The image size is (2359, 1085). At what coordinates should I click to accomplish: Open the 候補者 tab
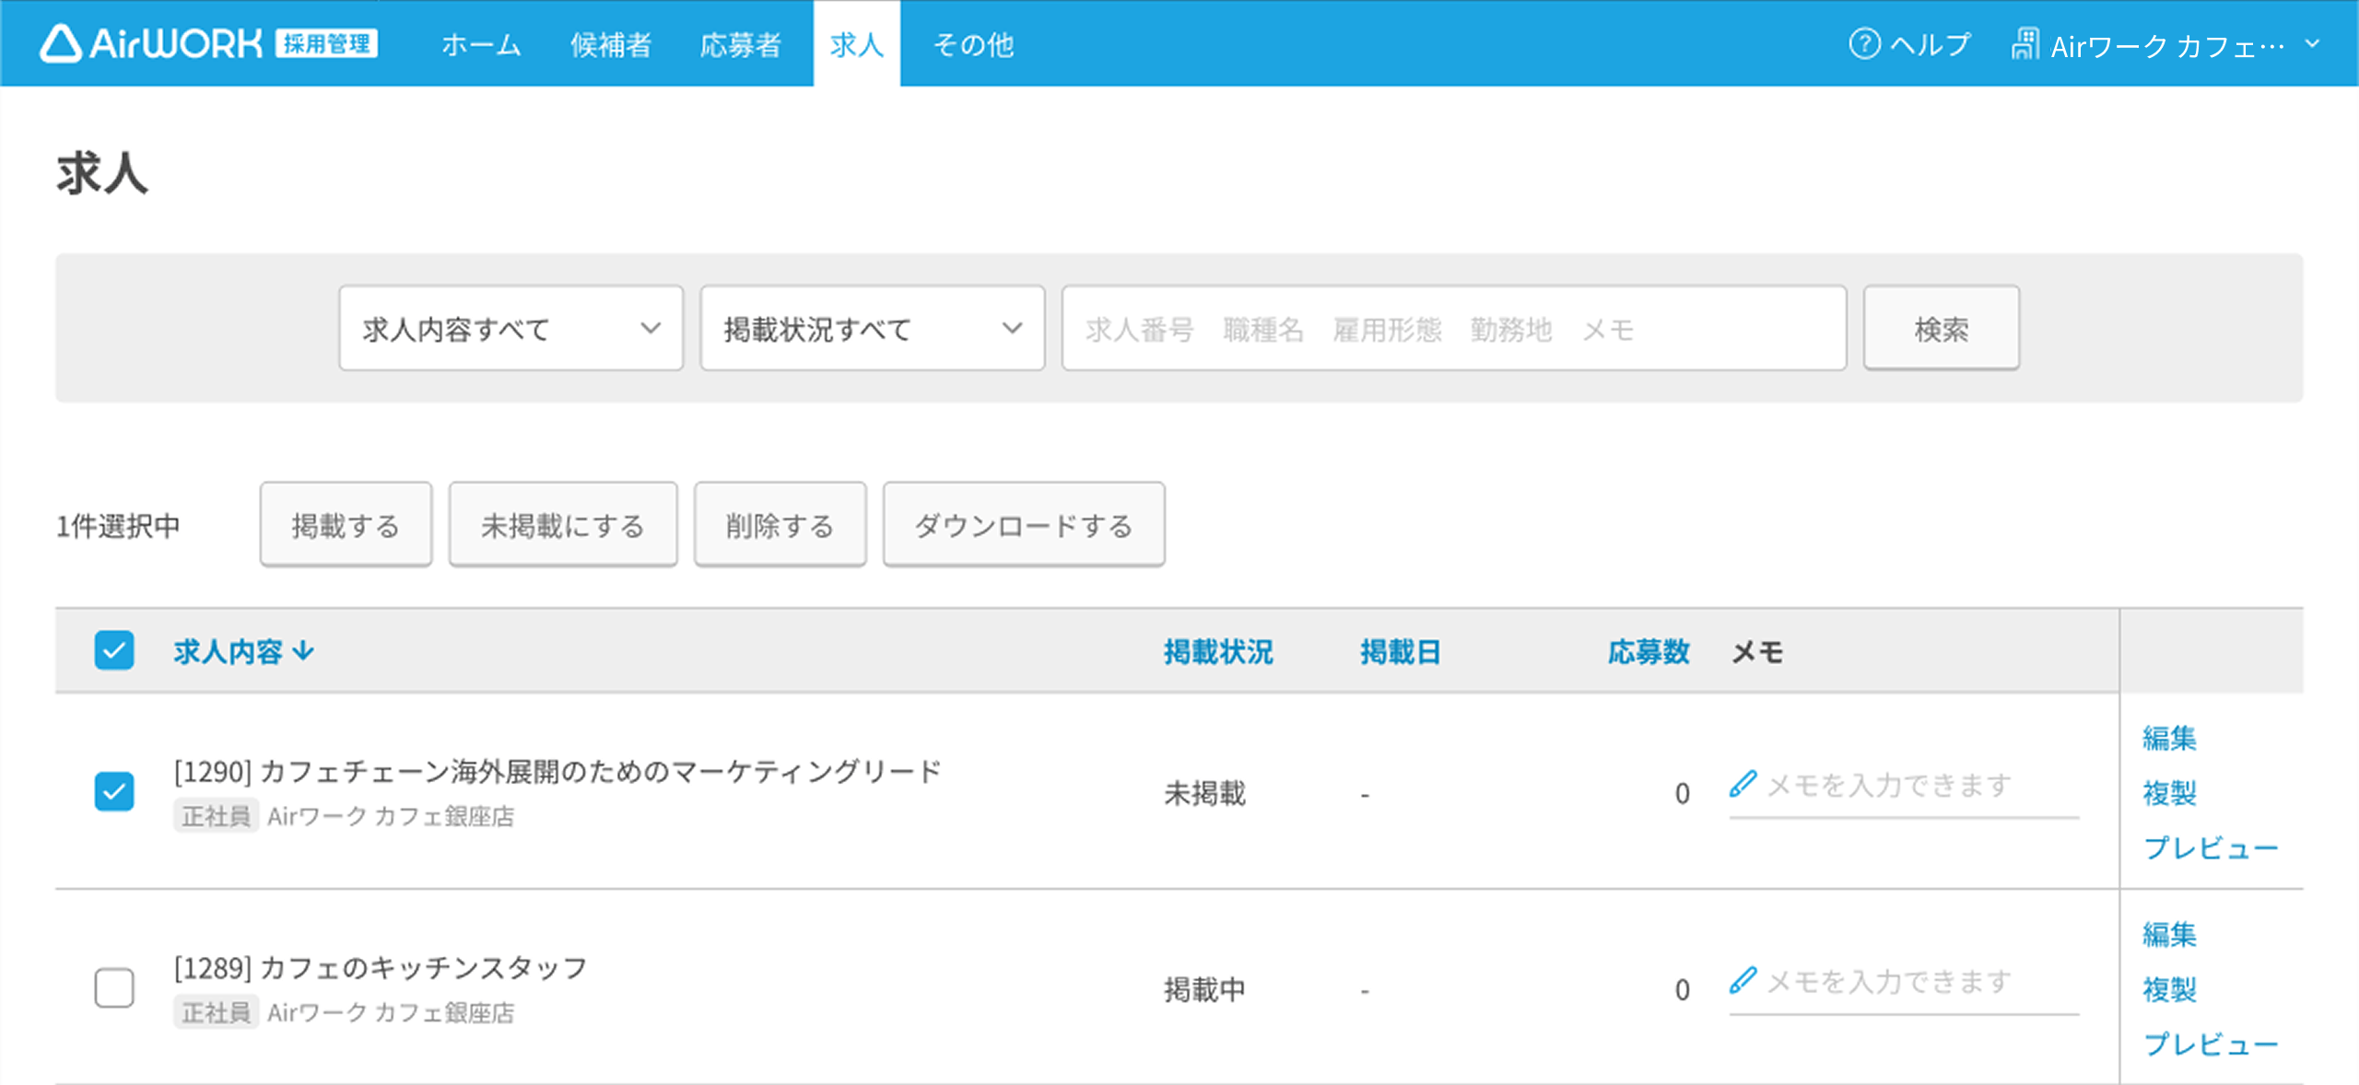point(610,44)
